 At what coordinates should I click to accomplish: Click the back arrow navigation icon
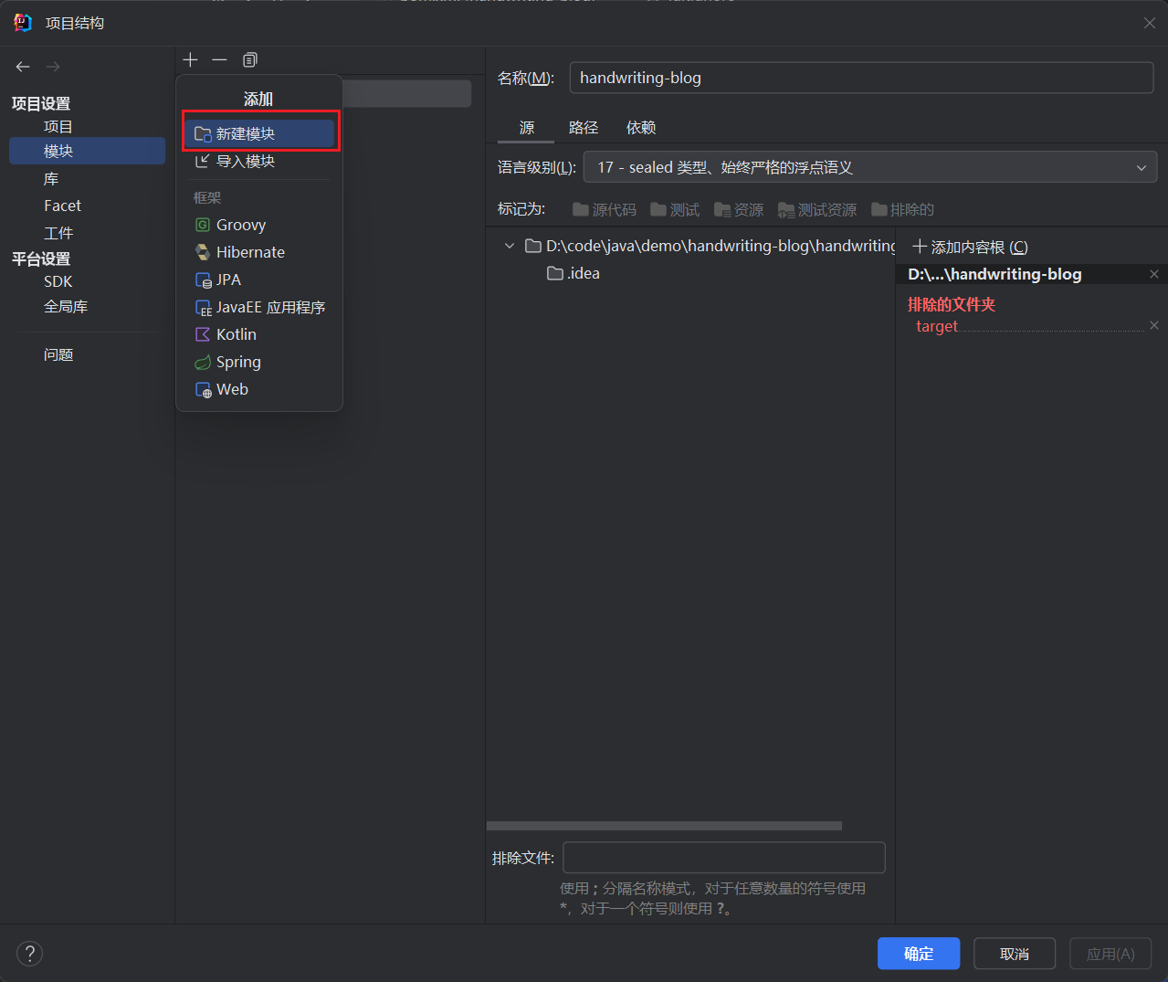tap(23, 67)
